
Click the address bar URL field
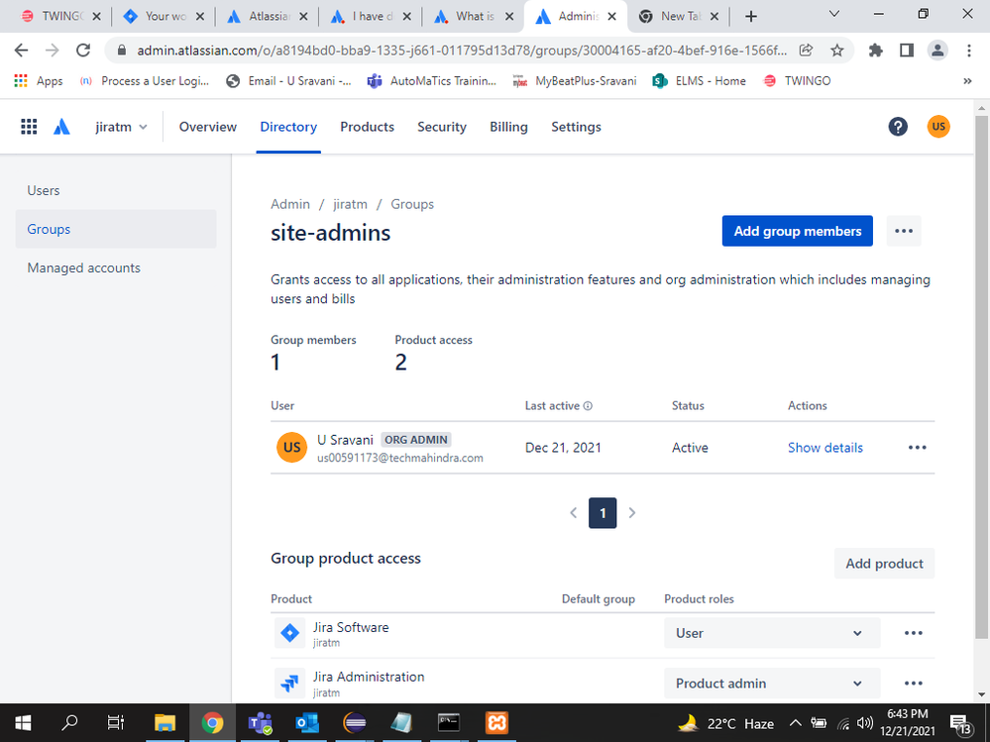(462, 50)
